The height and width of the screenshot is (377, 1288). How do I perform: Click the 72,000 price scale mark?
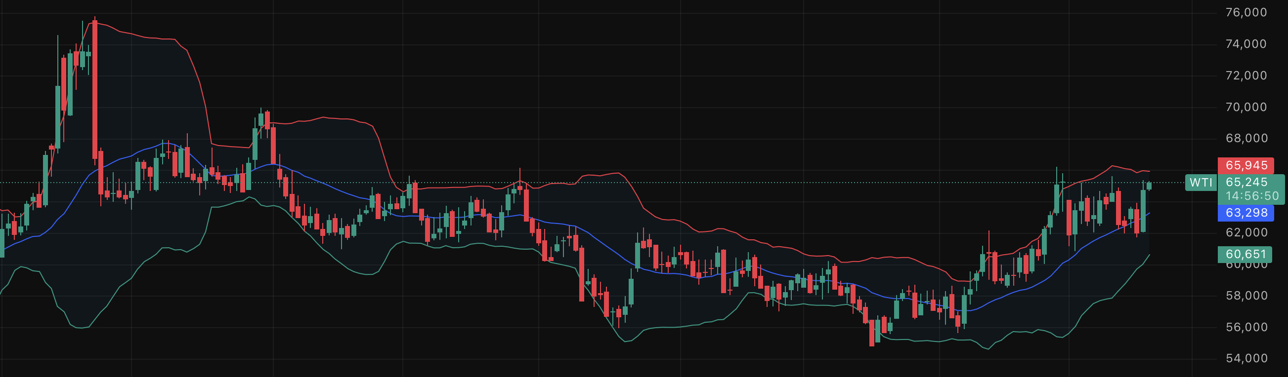[x=1246, y=75]
